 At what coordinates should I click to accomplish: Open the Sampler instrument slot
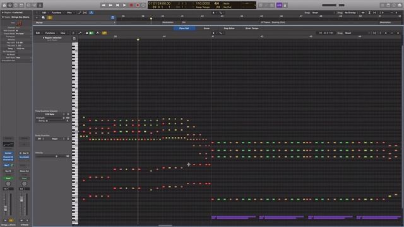(8, 153)
